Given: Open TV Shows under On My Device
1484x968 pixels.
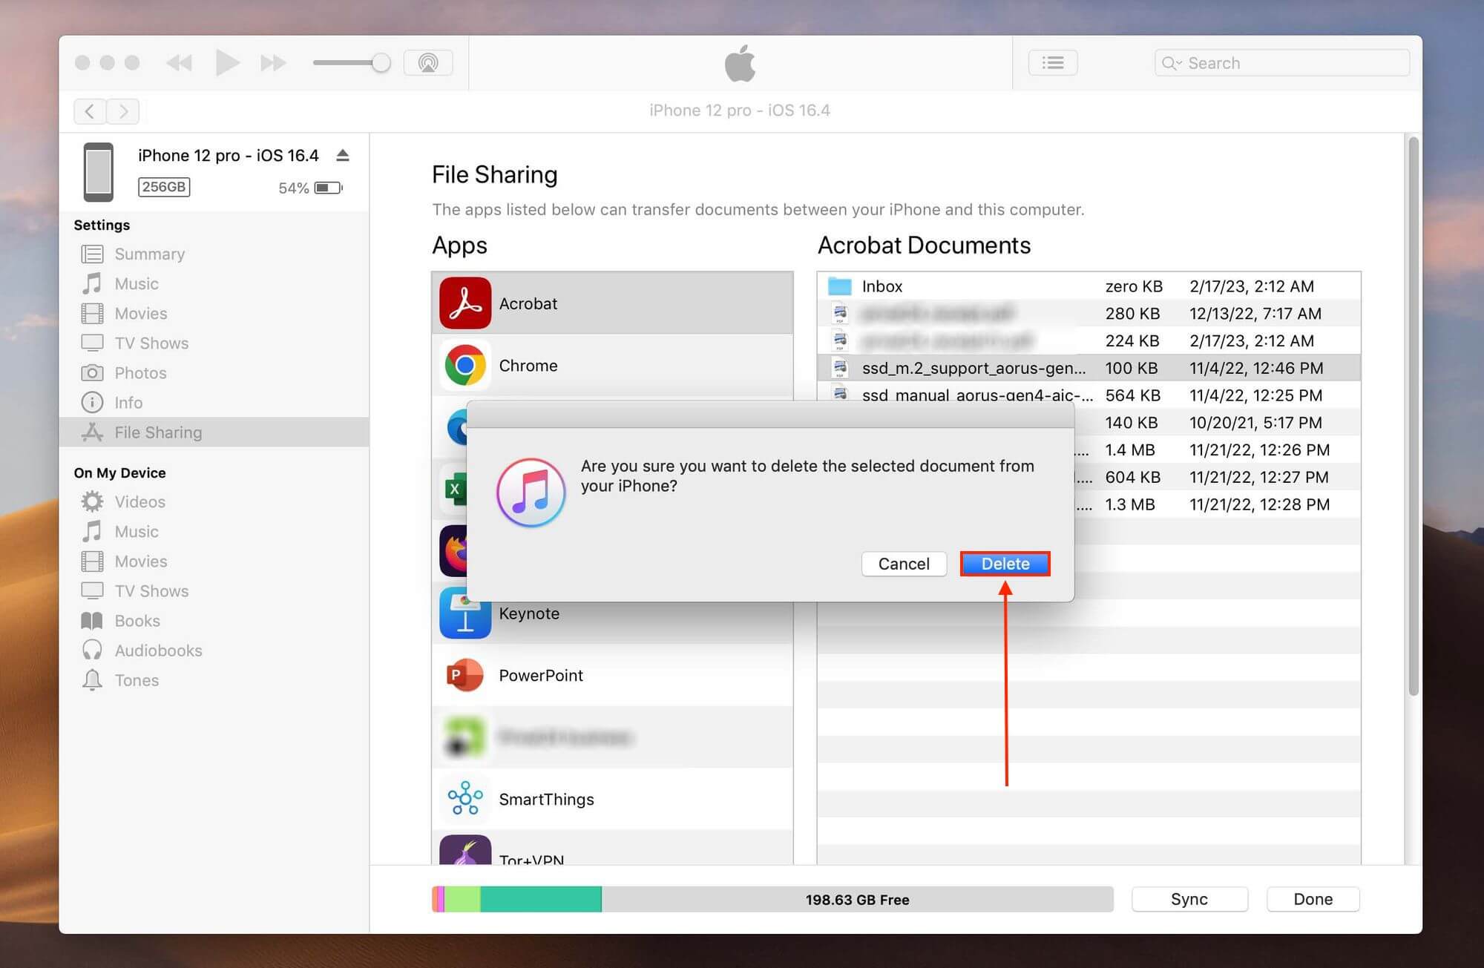Looking at the screenshot, I should click(x=214, y=591).
